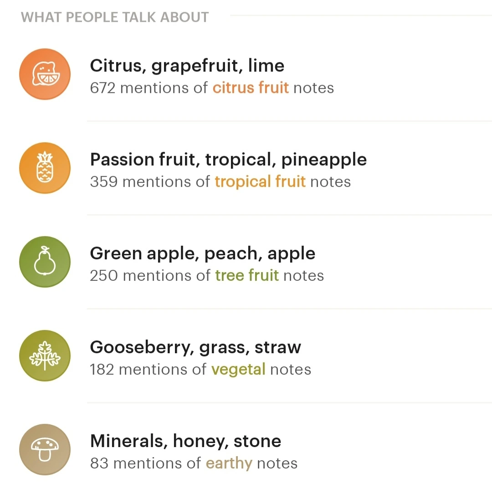The image size is (492, 489).
Task: Select 'Green apple, peach, apple' heading
Action: (x=202, y=254)
